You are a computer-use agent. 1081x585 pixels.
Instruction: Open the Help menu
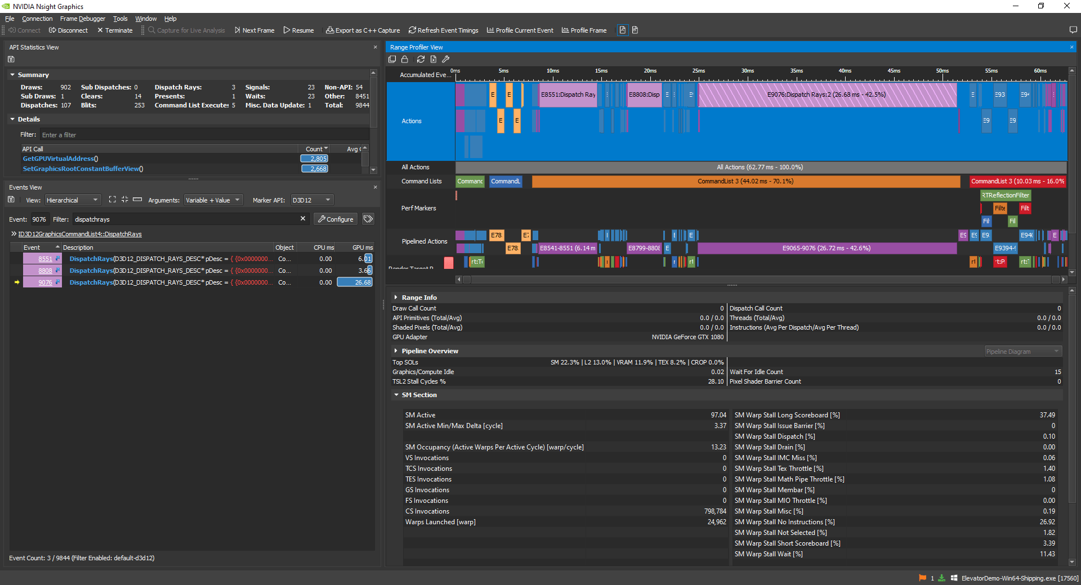click(170, 19)
